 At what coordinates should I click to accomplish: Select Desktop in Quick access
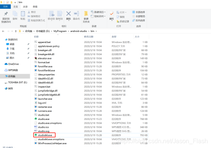coord(12,44)
